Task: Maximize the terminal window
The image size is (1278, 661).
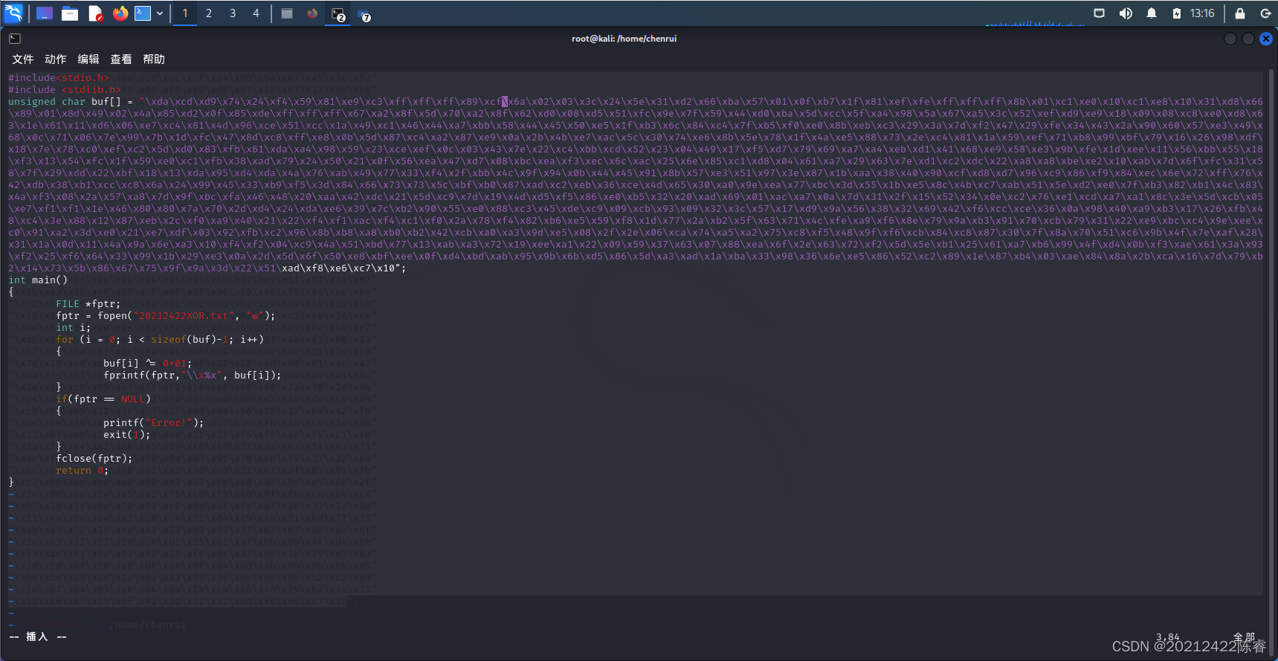Action: click(1248, 39)
